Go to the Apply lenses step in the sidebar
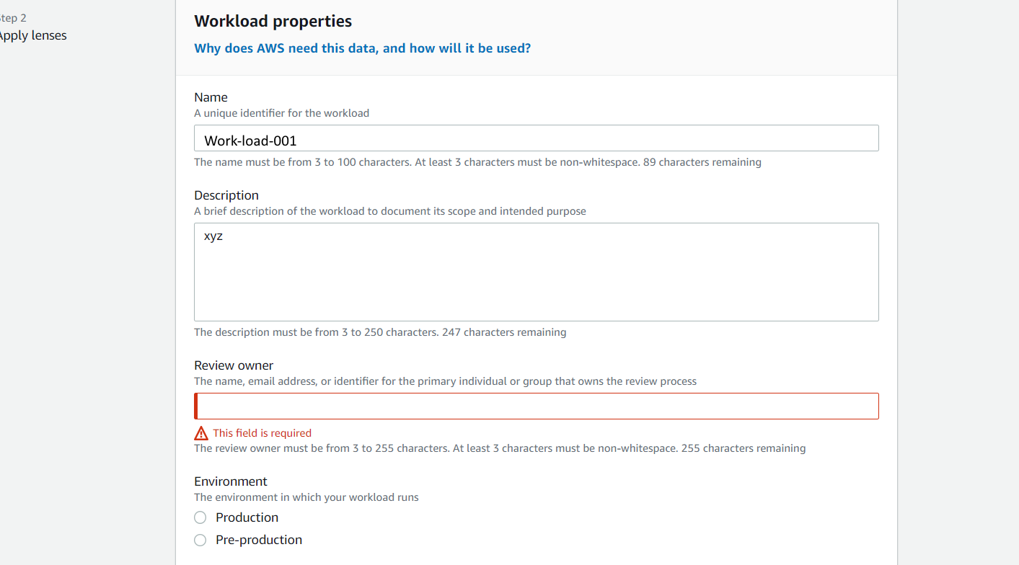 (32, 35)
